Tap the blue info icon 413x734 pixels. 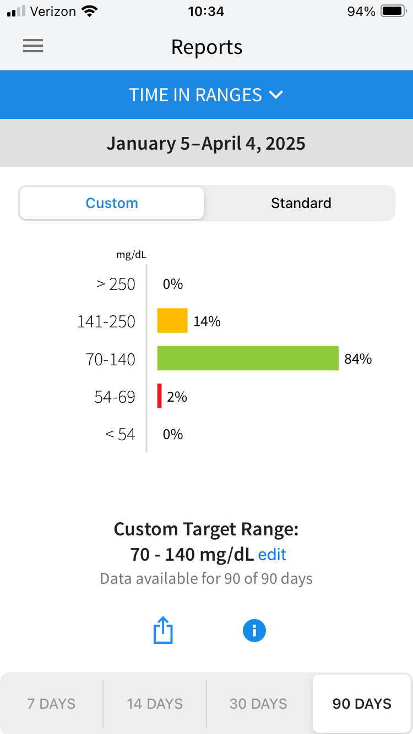click(254, 631)
